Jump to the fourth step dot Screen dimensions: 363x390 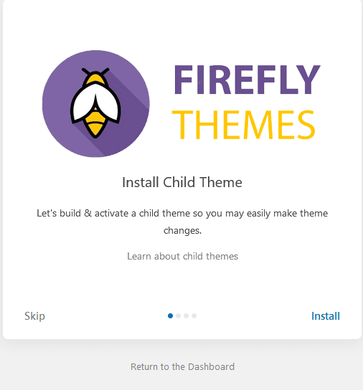pos(194,316)
